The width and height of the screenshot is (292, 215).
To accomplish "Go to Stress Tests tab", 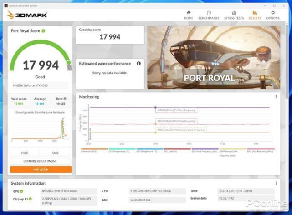I will pyautogui.click(x=234, y=15).
